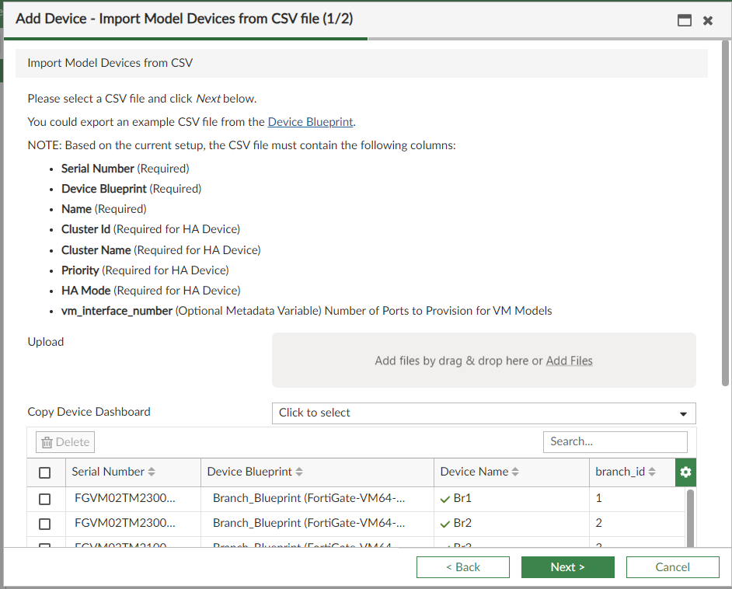This screenshot has width=732, height=589.
Task: Check the row checkbox for device Br1
Action: pyautogui.click(x=46, y=498)
